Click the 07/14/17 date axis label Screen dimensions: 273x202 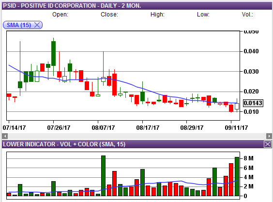tap(14, 128)
